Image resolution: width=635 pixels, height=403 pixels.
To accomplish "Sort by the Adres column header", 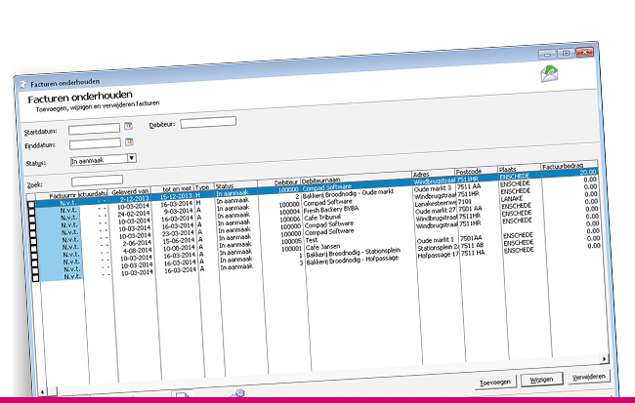I will pos(433,174).
